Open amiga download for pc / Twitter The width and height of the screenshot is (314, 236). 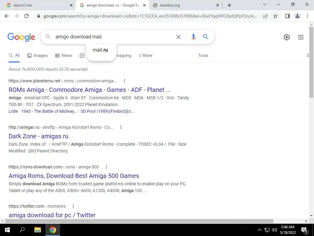52,215
